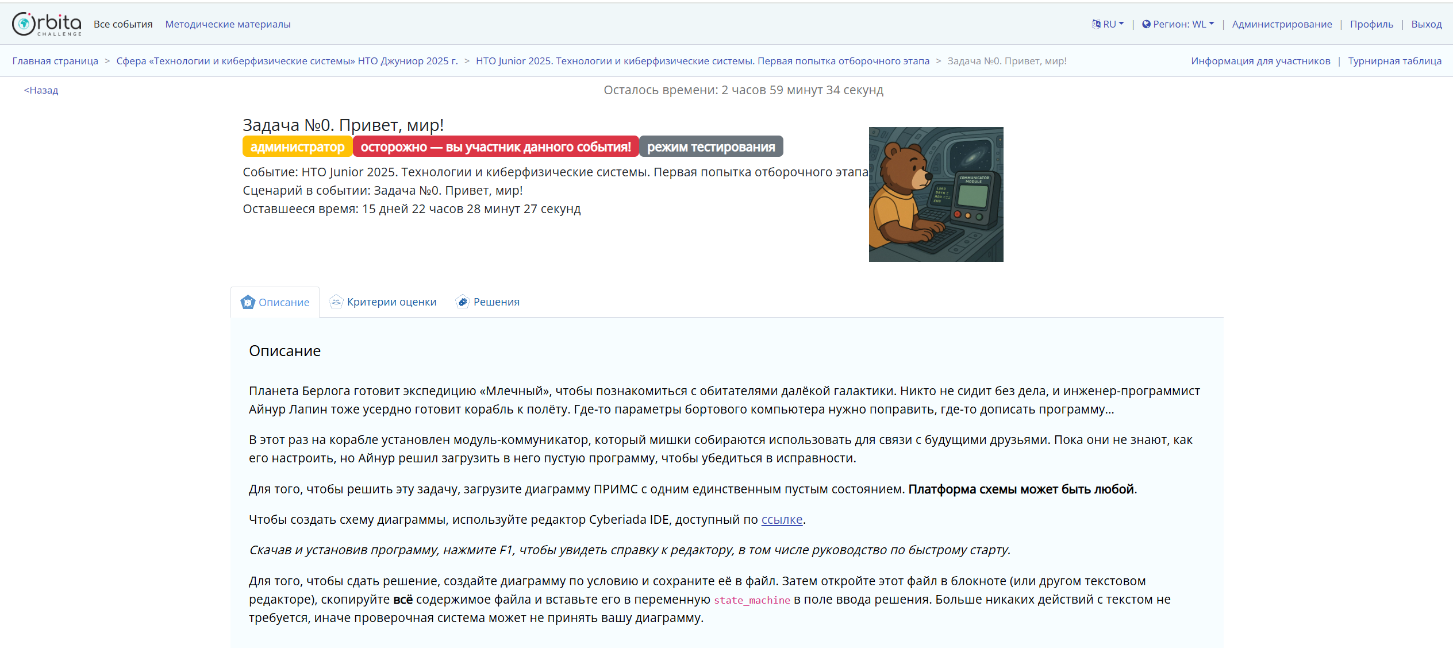Click the Описание tab icon
This screenshot has height=649, width=1453.
click(248, 302)
